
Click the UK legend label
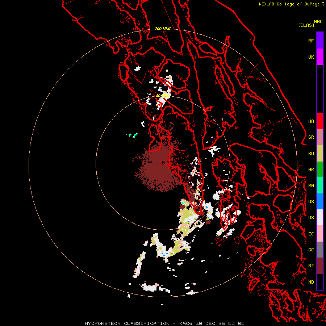coord(311,57)
